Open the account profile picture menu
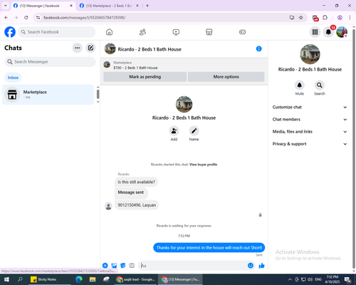Screen dimensions: 356x285 point(342,32)
